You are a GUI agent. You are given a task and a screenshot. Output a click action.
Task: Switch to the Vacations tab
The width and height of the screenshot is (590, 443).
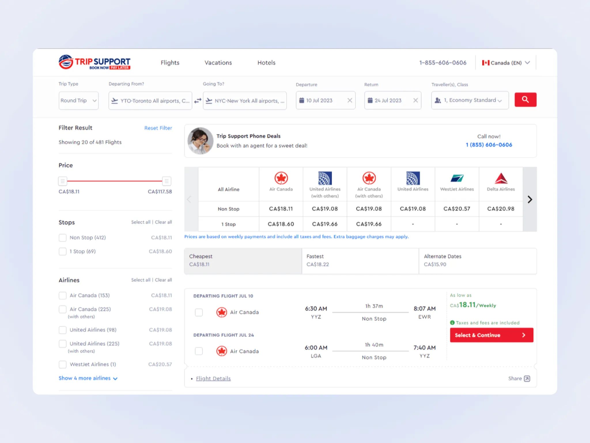tap(218, 63)
